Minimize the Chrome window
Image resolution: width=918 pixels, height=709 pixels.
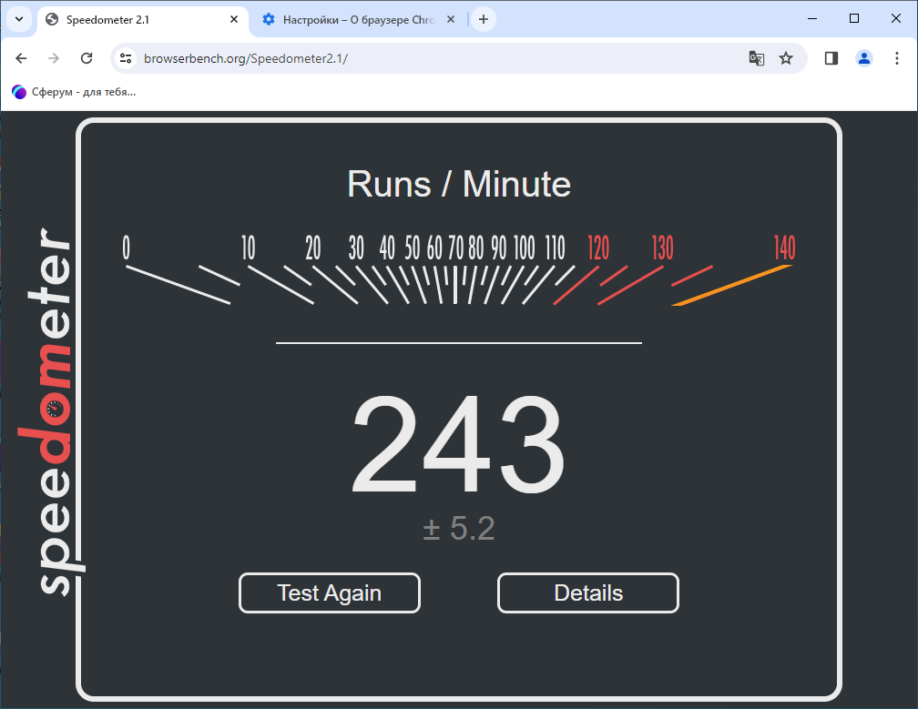(812, 19)
